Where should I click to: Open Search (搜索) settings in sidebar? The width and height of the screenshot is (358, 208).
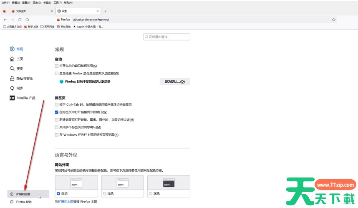point(12,68)
